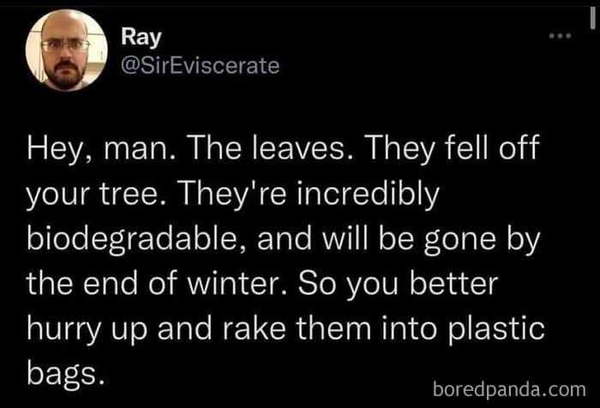This screenshot has height=408, width=600.
Task: Click the phrase 'So you better'
Action: tap(398, 284)
